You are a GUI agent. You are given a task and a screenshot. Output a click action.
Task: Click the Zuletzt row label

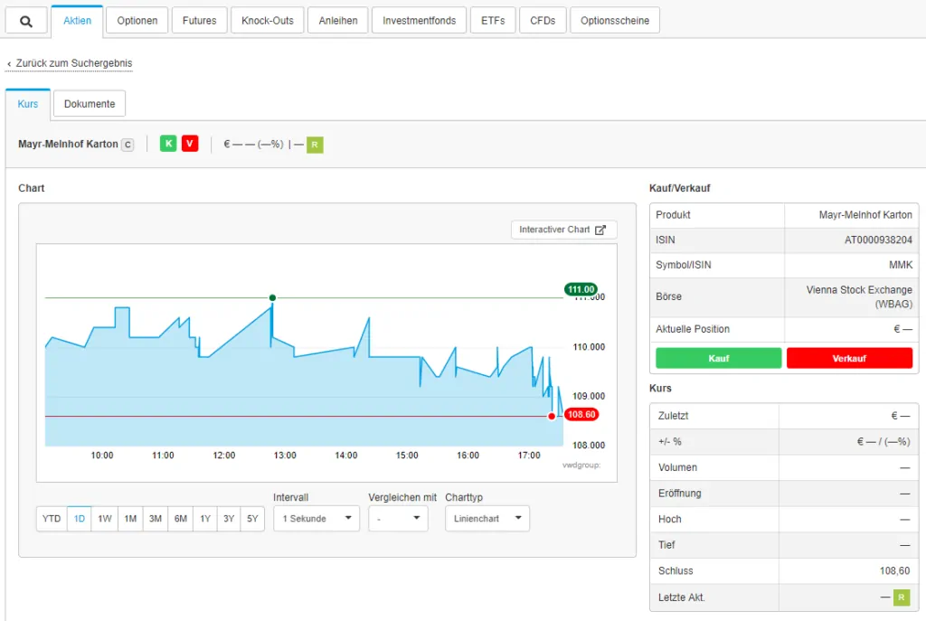click(x=673, y=416)
